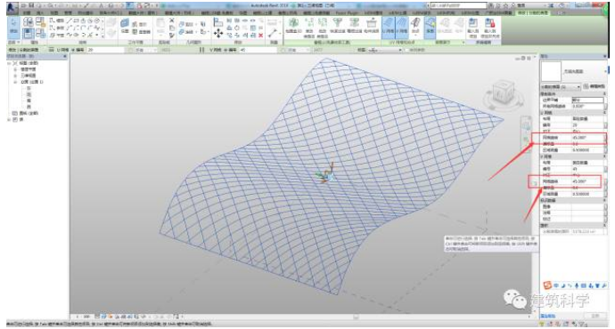615x329 pixels.
Task: Open the Revit application menu logo
Action: [12, 6]
